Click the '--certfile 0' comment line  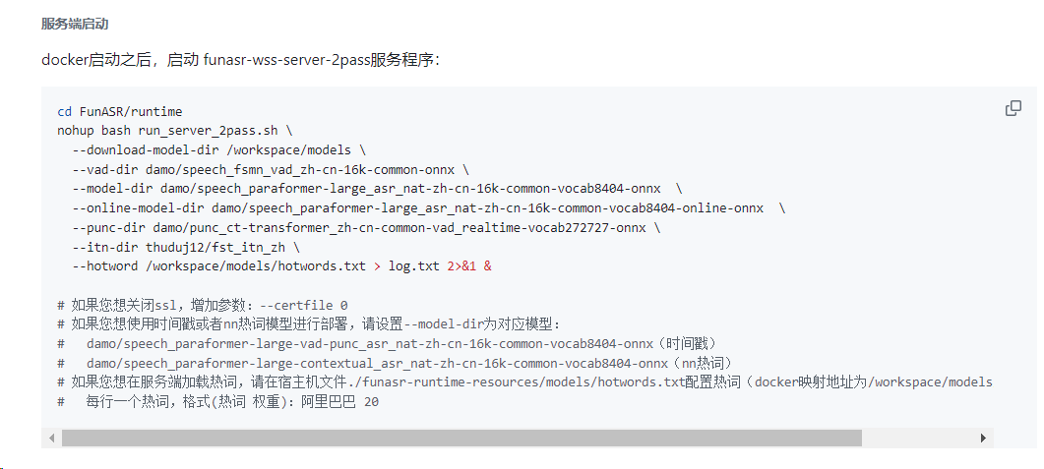pos(203,305)
